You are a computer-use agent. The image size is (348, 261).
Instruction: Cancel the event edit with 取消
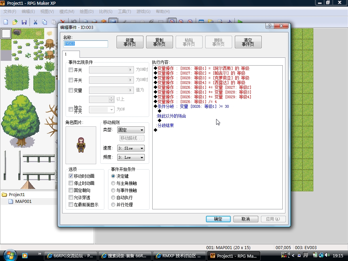point(246,219)
